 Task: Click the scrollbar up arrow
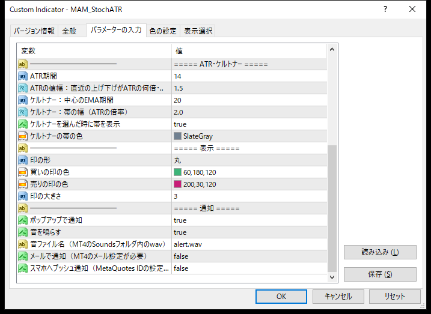pyautogui.click(x=332, y=50)
